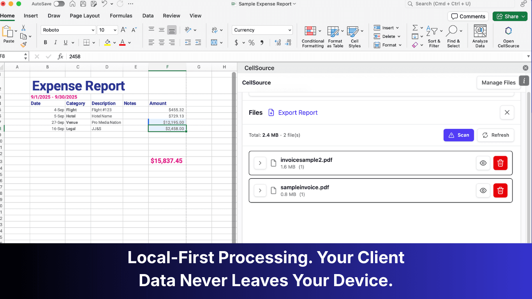Delete invoicesample2.pdf with the trash icon
Screen dimensions: 532x299
pyautogui.click(x=500, y=163)
